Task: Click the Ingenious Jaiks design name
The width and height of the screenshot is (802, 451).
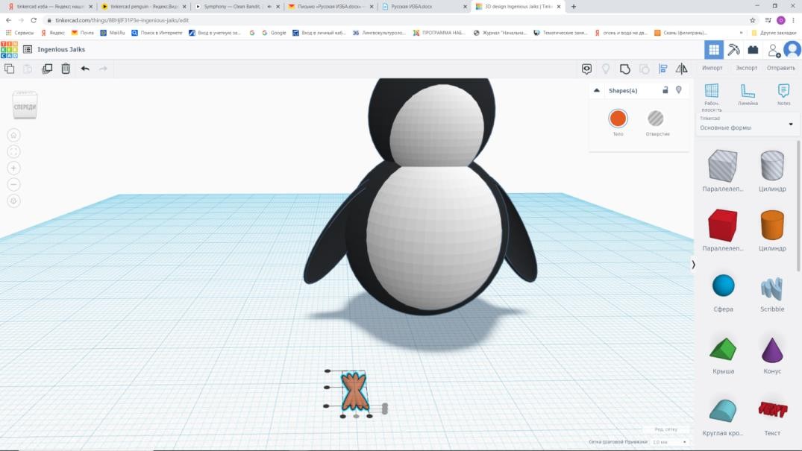Action: (61, 50)
